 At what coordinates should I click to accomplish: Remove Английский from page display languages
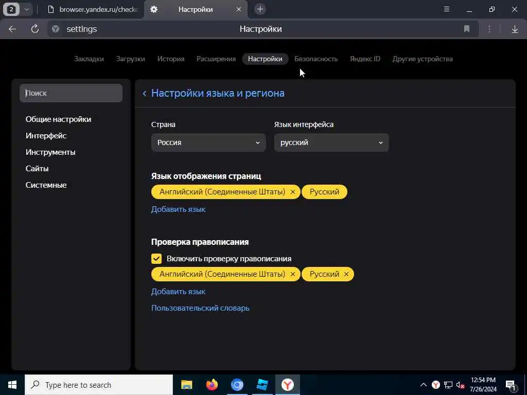coord(292,192)
